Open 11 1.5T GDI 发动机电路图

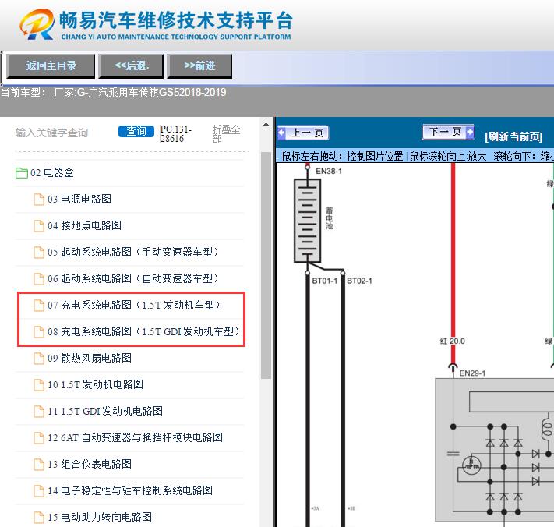(105, 411)
